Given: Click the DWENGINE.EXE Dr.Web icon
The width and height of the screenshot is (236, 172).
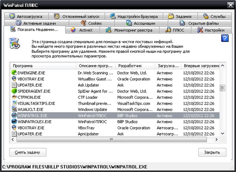Looking at the screenshot, I should 15,72.
